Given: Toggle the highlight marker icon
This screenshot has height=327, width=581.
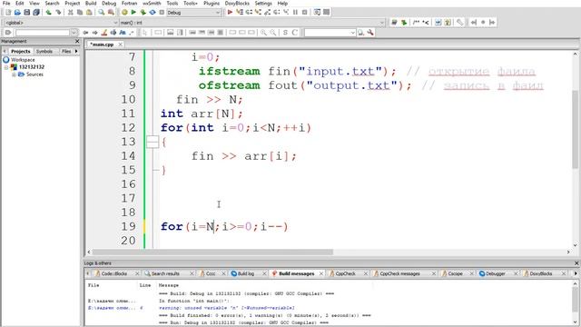Looking at the screenshot, I should pos(104,33).
